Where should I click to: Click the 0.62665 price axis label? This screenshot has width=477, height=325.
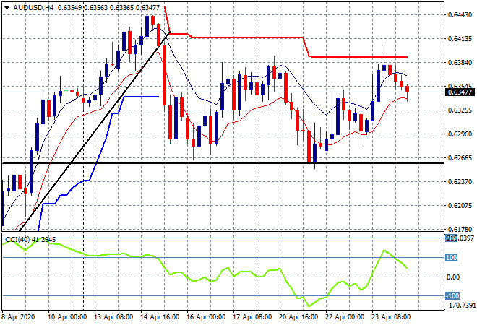click(460, 157)
